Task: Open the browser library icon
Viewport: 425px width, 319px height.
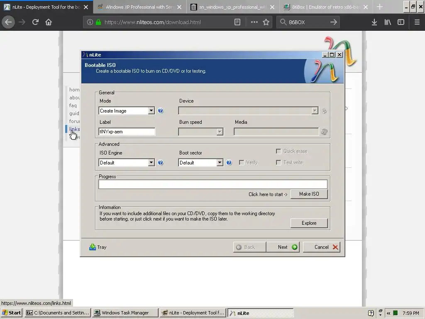Action: [388, 22]
